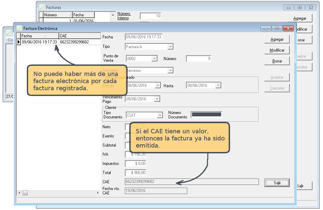323x210 pixels.
Task: Click the Facturas window title icon
Action: click(42, 7)
